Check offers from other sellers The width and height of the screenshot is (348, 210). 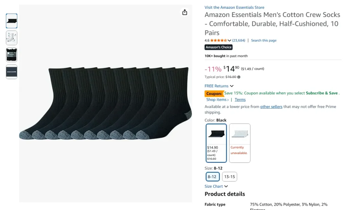[271, 106]
